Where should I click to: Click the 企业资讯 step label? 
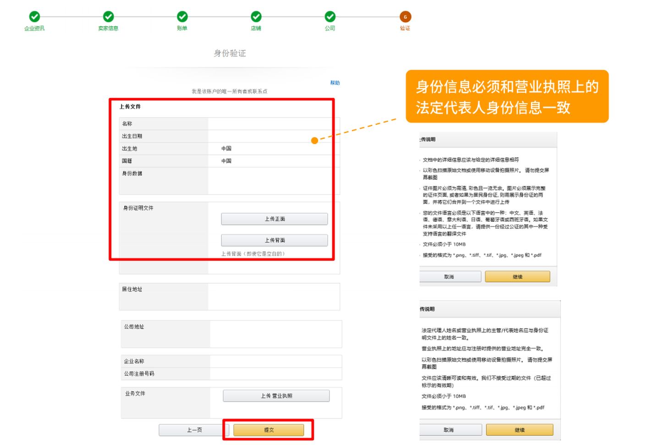[x=34, y=28]
